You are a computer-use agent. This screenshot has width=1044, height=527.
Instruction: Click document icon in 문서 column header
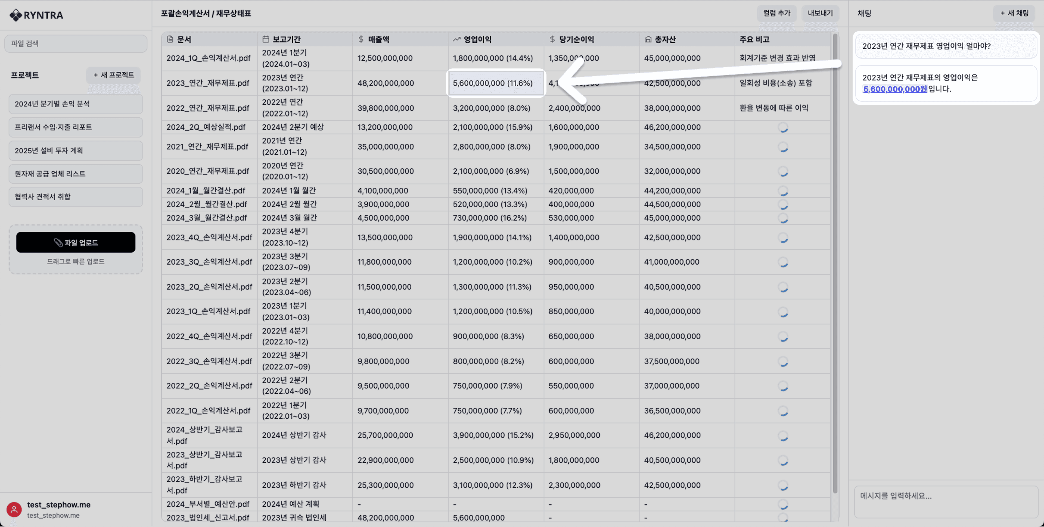[170, 39]
